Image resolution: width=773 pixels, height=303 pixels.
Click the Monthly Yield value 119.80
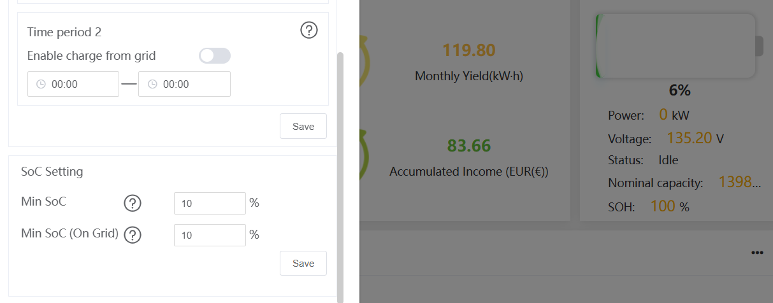click(469, 50)
